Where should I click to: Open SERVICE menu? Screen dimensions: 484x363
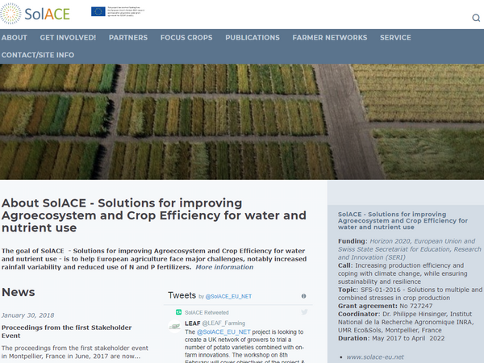pyautogui.click(x=395, y=38)
